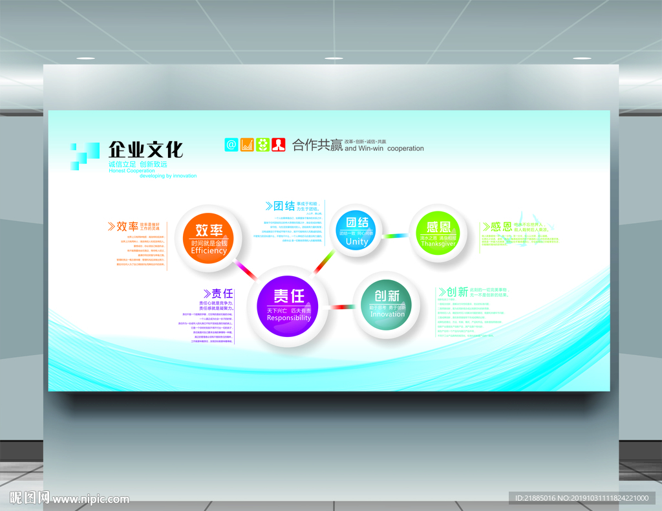The width and height of the screenshot is (662, 511).
Task: Click the cyan squares logo
Action: click(x=85, y=157)
